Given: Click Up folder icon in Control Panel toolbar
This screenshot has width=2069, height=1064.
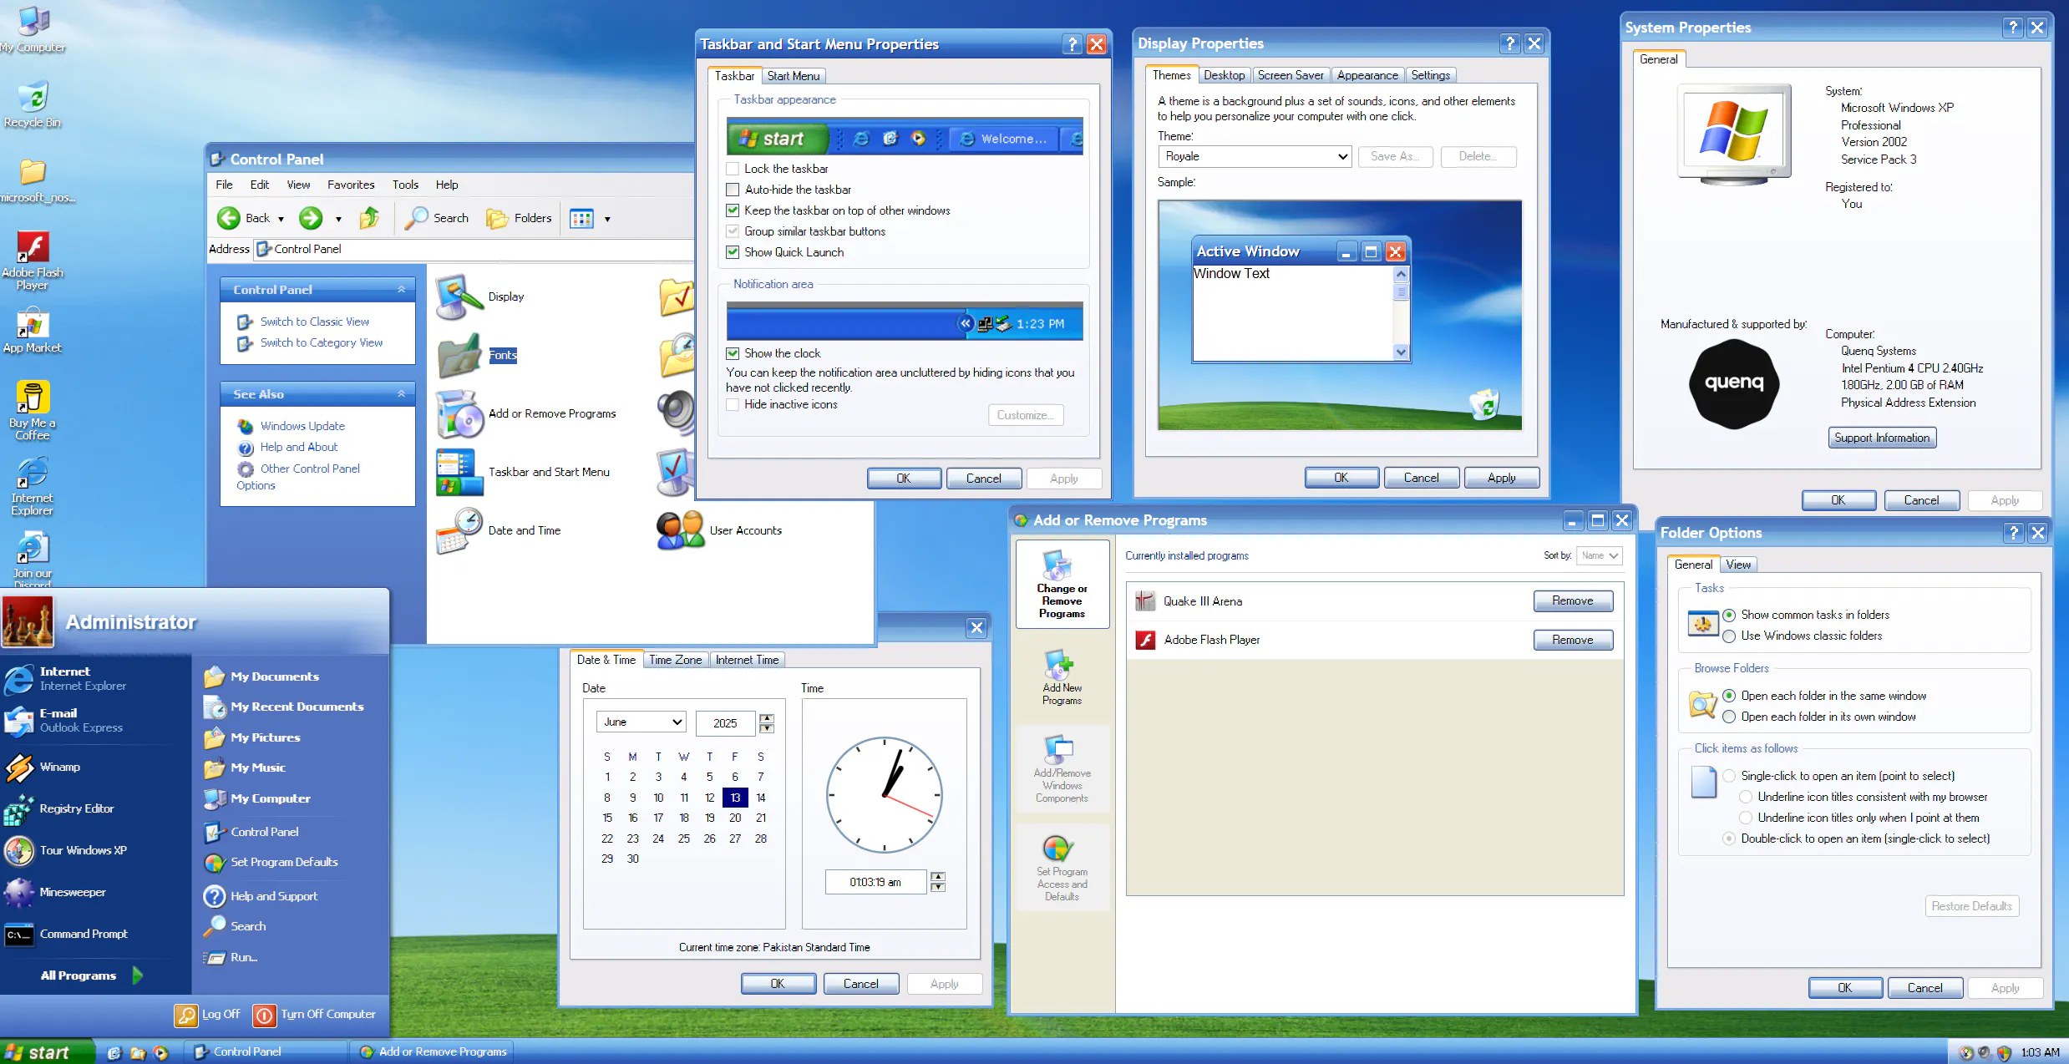Looking at the screenshot, I should click(x=369, y=218).
